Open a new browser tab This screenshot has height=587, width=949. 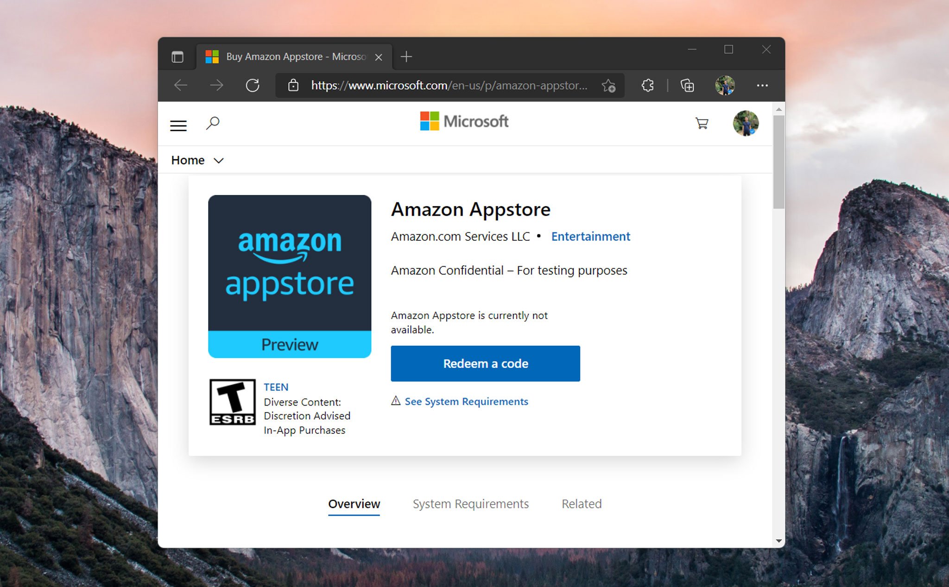tap(406, 56)
